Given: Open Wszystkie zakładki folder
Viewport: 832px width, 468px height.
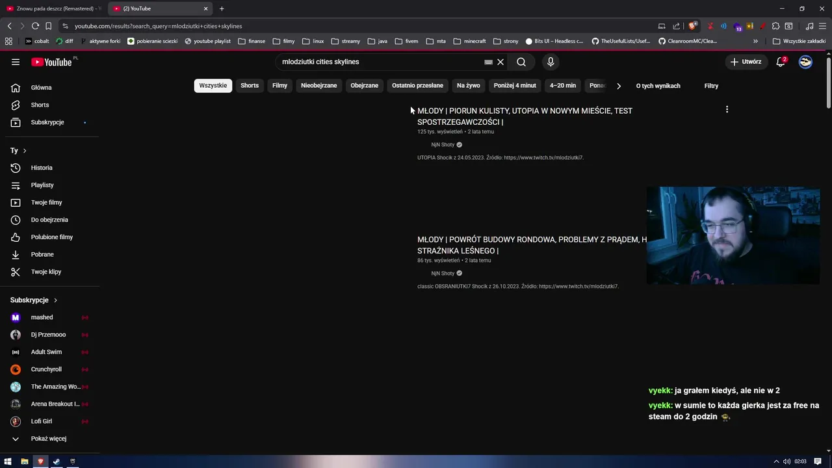Looking at the screenshot, I should coord(799,41).
